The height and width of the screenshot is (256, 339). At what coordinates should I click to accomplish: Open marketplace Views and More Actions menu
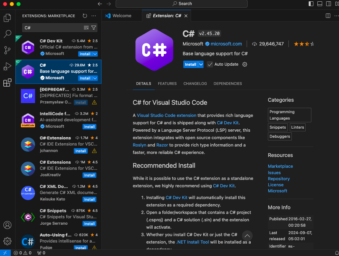(x=94, y=16)
